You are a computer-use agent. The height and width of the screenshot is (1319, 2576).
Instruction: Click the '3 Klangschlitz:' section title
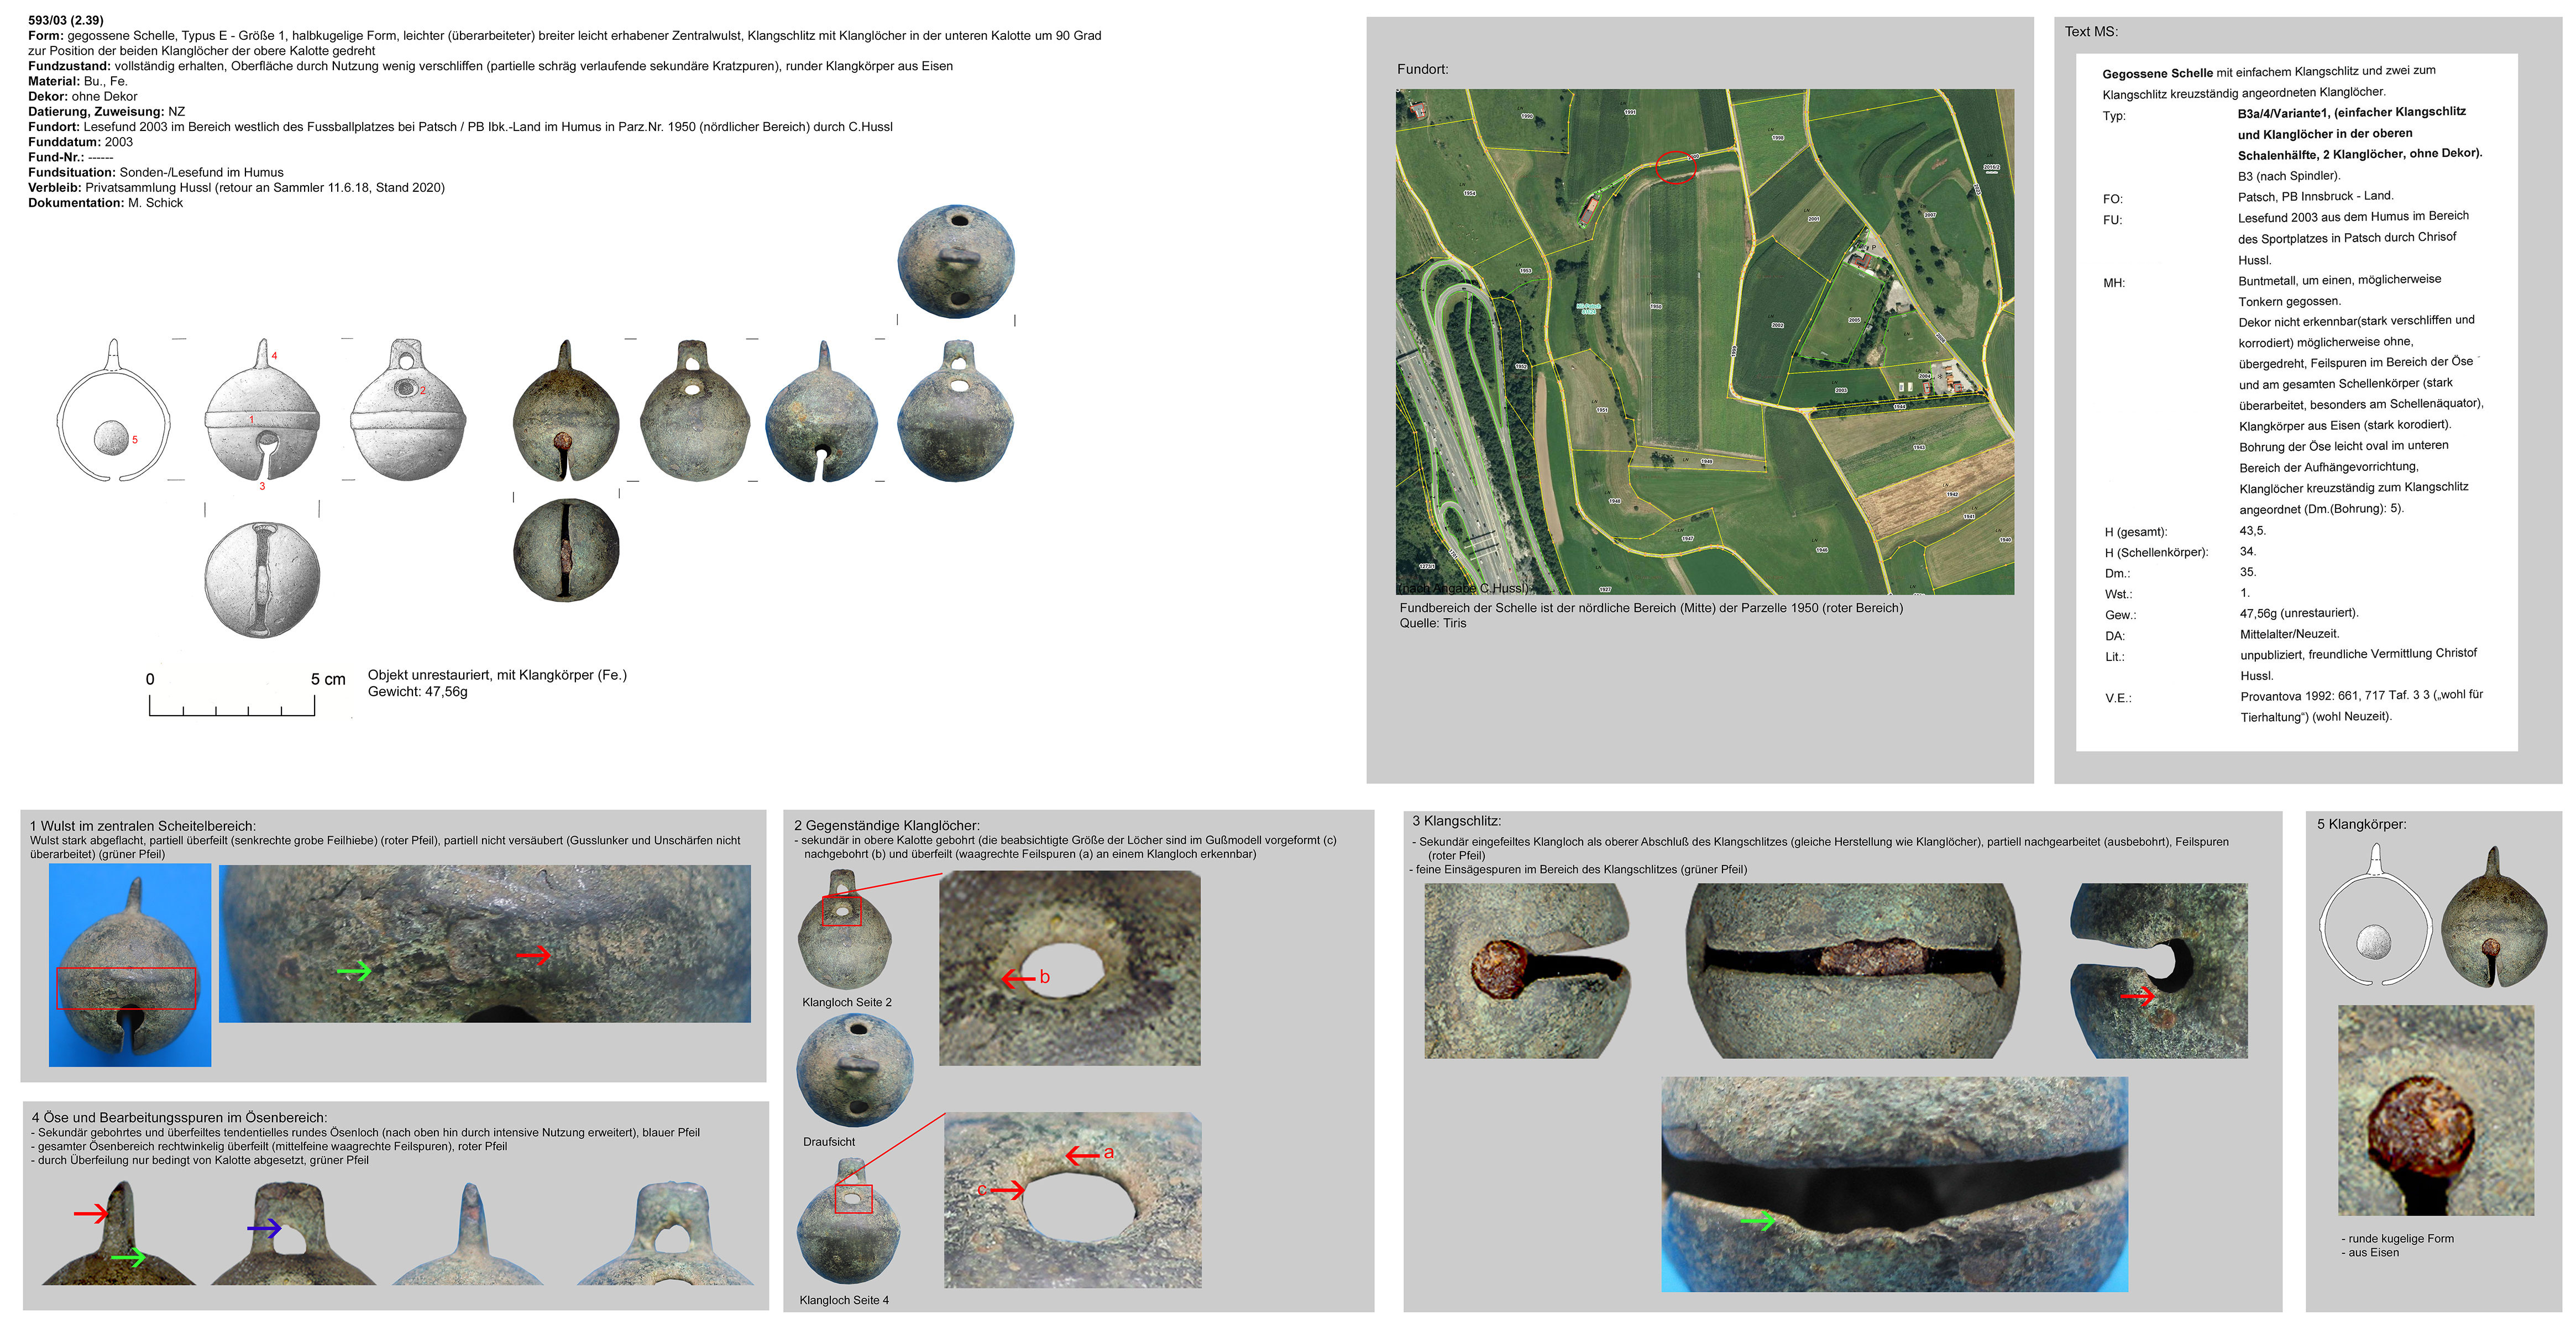(x=1456, y=821)
